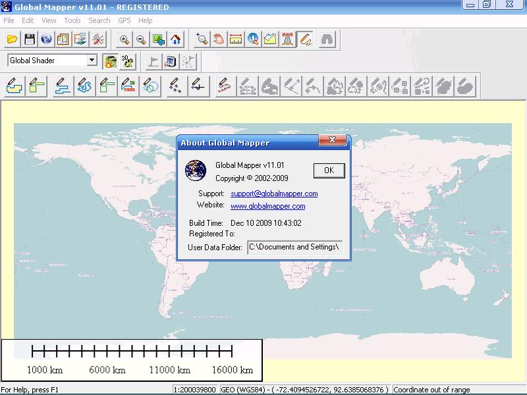Open the Help menu

coord(145,20)
